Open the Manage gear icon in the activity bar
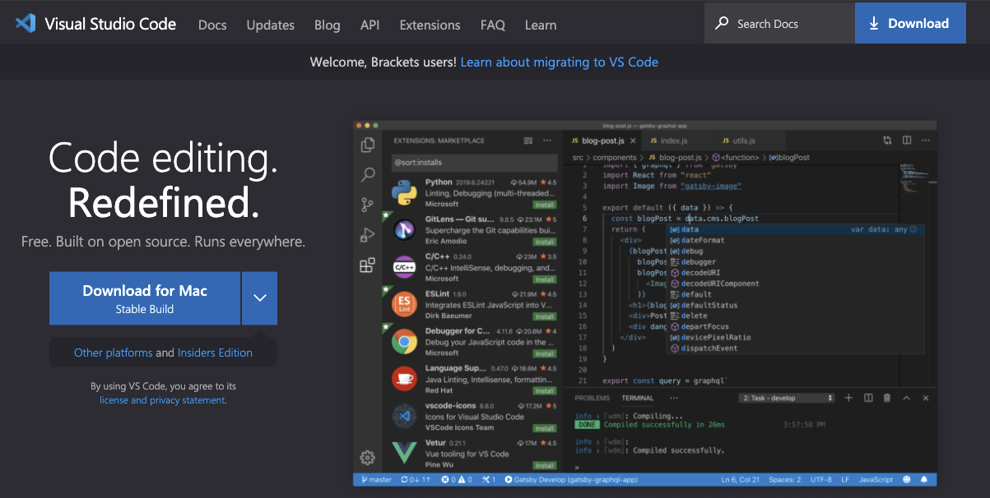Viewport: 990px width, 498px height. coord(368,458)
